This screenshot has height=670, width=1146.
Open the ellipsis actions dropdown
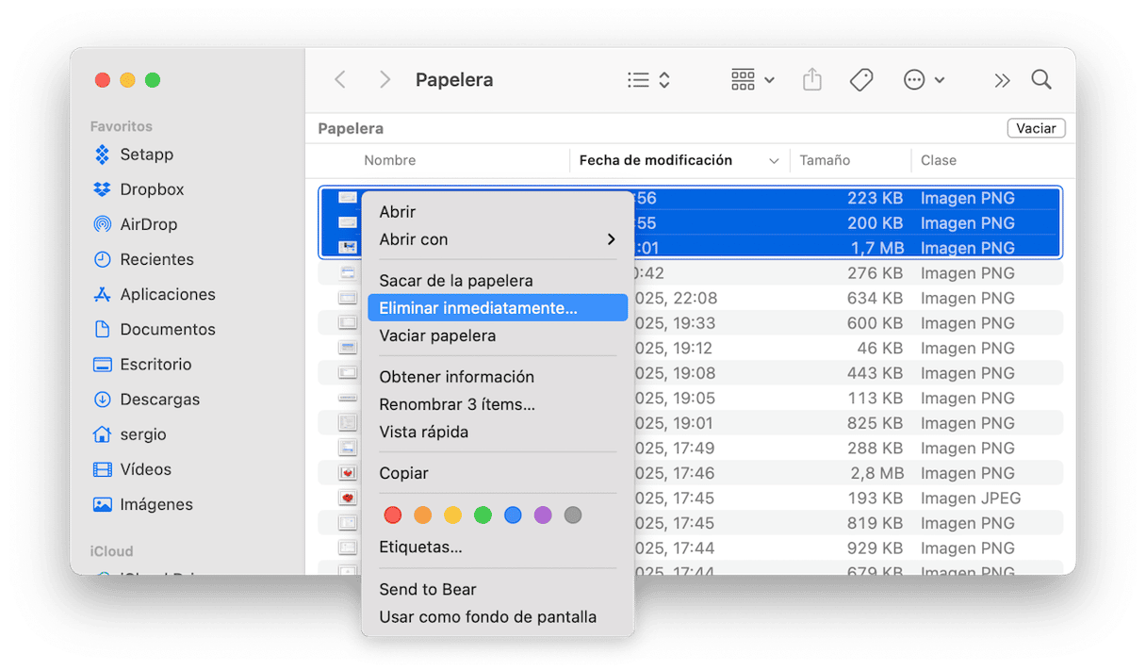[923, 80]
